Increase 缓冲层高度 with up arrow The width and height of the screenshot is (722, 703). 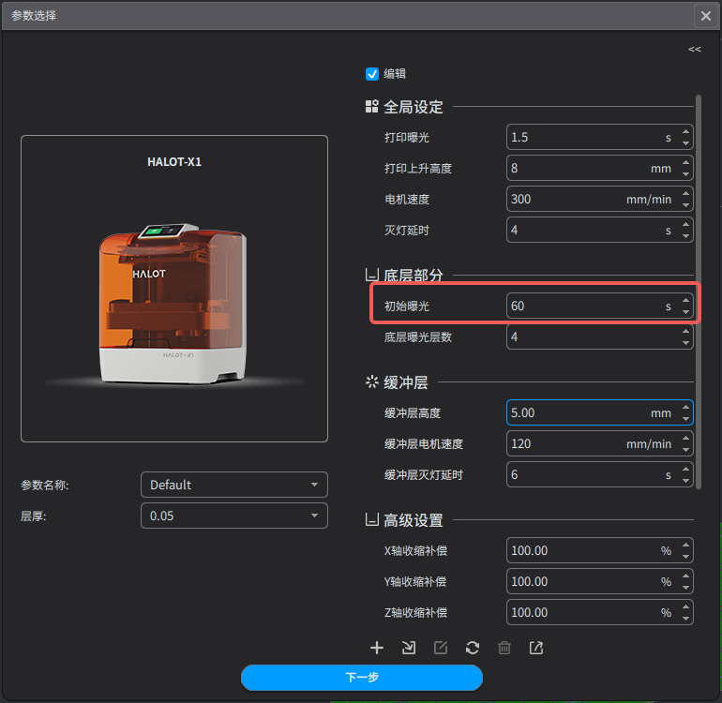(x=685, y=407)
